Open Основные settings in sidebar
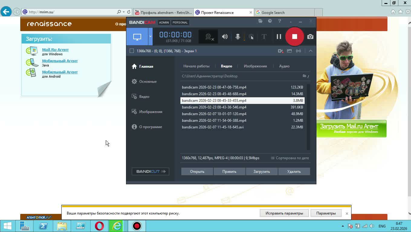Screen dimensions: 411x232 coord(148,82)
